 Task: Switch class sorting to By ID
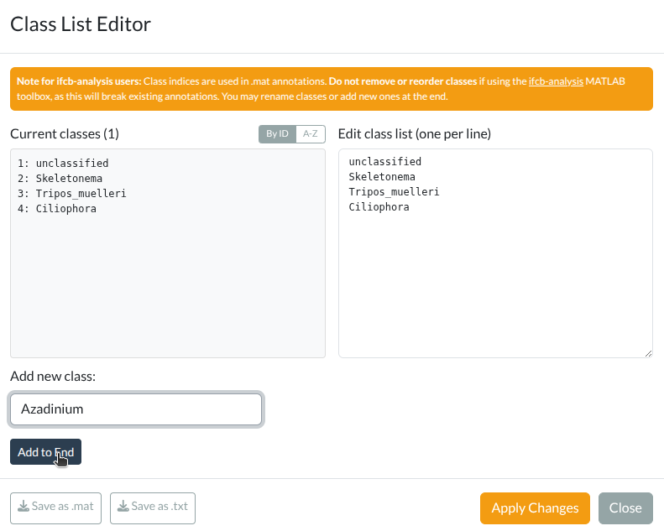pyautogui.click(x=277, y=134)
